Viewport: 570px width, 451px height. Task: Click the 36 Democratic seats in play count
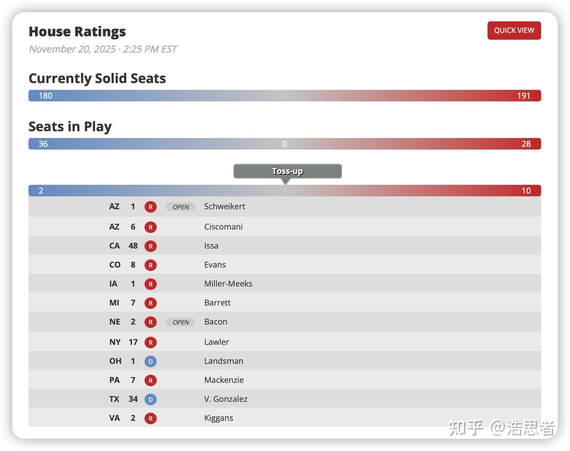click(43, 144)
